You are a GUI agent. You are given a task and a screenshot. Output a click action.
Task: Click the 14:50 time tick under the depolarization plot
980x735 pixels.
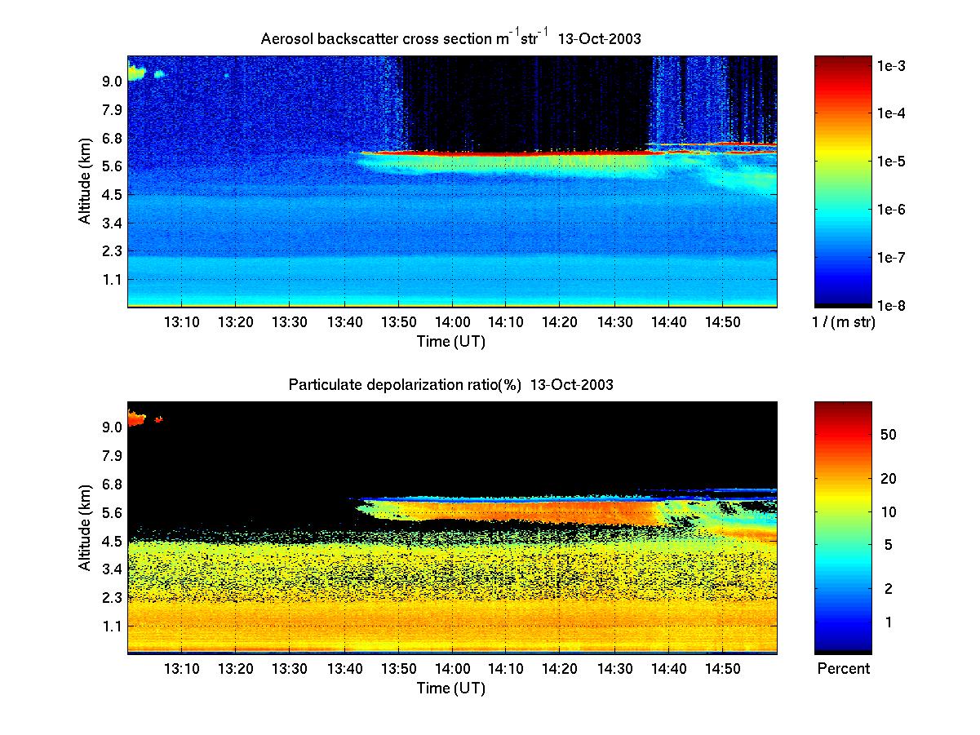(722, 668)
